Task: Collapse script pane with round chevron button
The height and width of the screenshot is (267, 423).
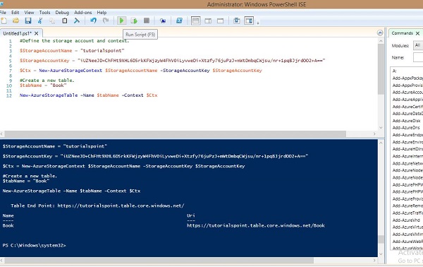Action: tap(380, 33)
